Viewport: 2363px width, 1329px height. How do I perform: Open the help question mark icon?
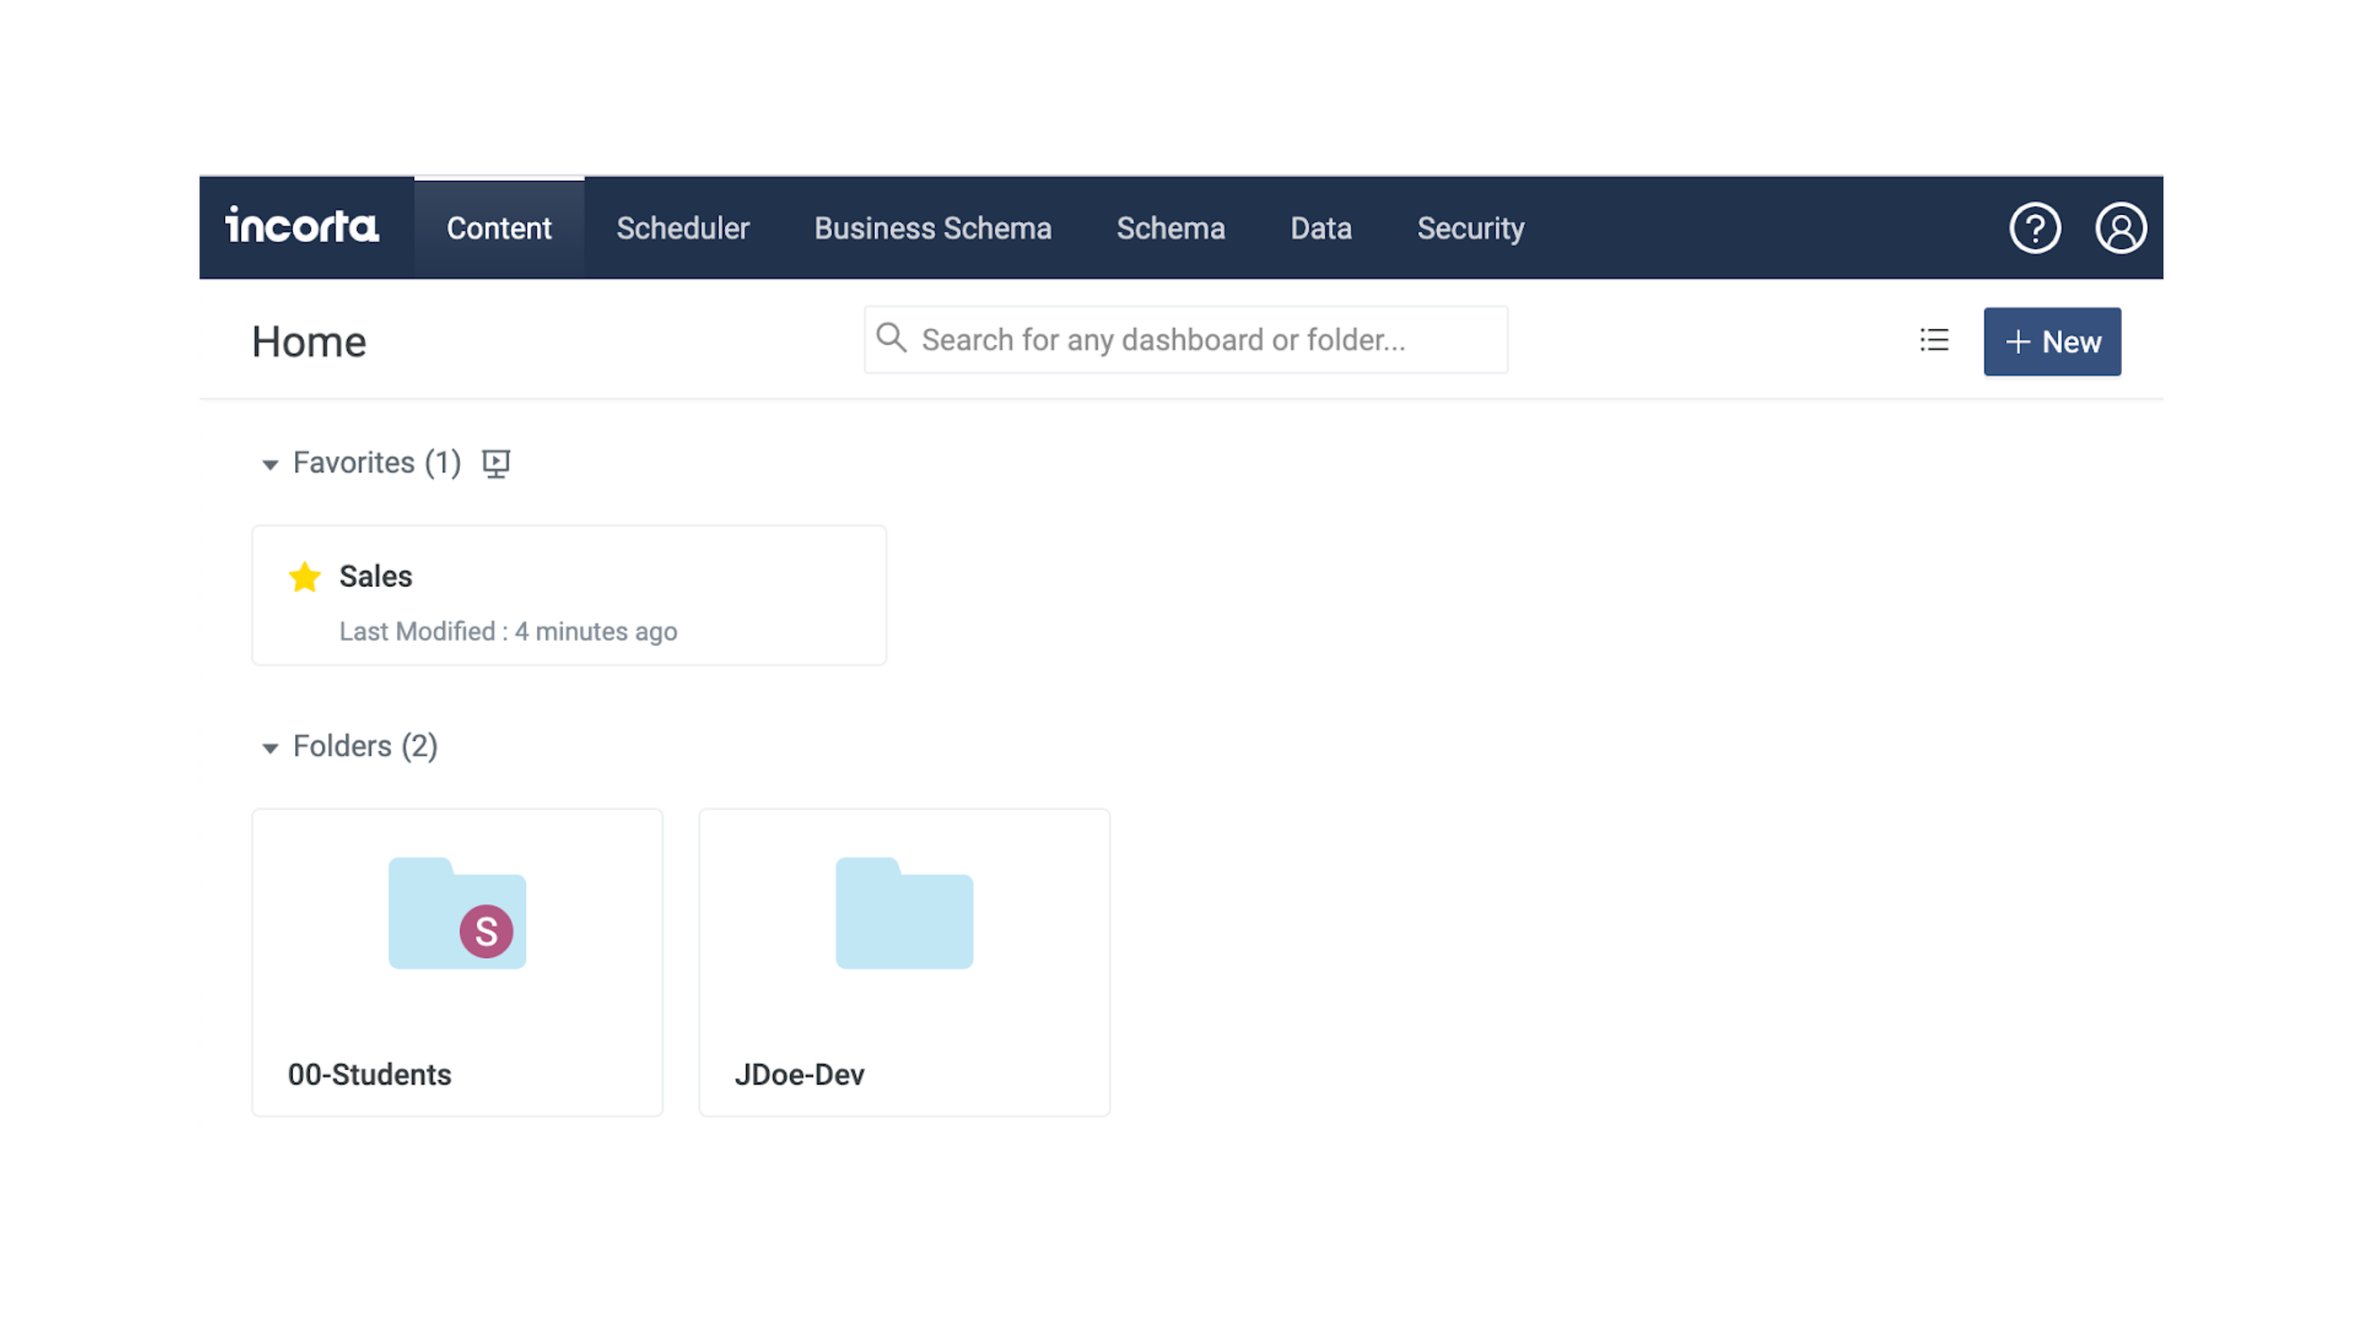pos(2035,227)
